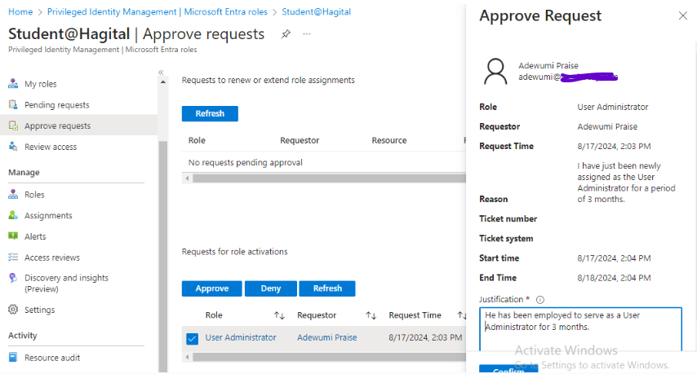Click the Alerts icon in sidebar
The width and height of the screenshot is (697, 374).
[13, 236]
